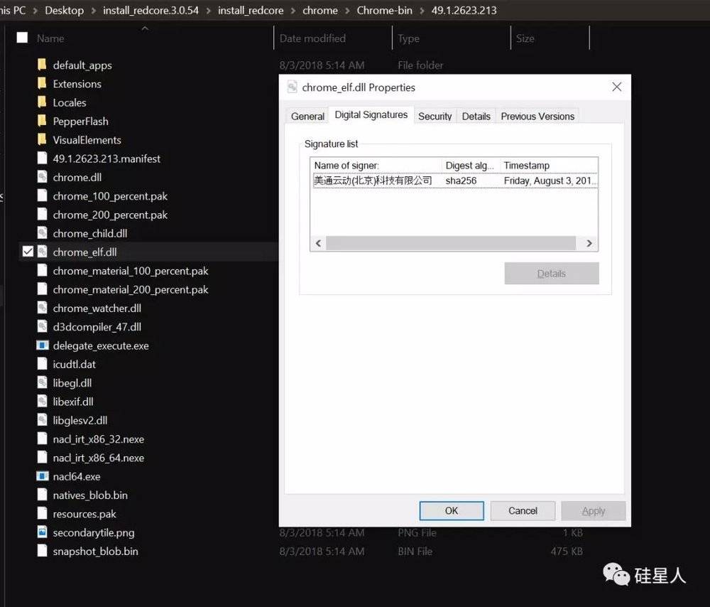Switch to the Security tab
The image size is (710, 607).
coord(435,116)
